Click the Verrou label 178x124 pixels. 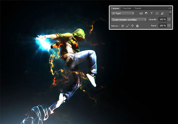coord(115,26)
